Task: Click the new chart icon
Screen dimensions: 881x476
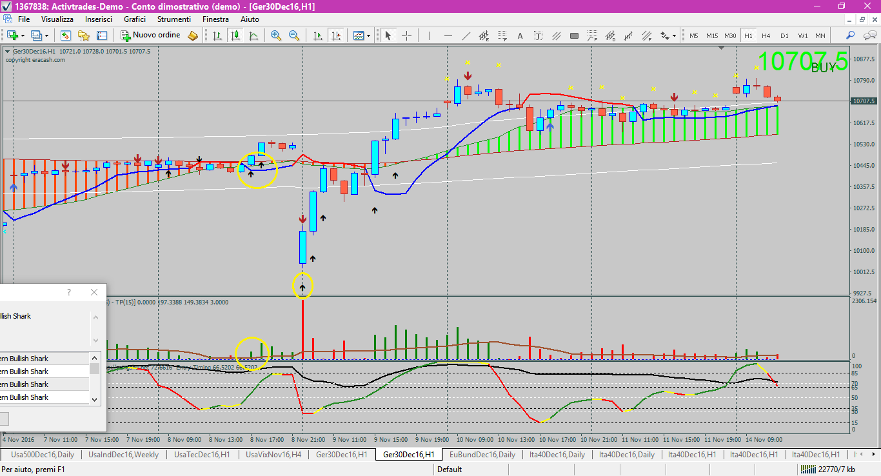Action: [x=12, y=35]
